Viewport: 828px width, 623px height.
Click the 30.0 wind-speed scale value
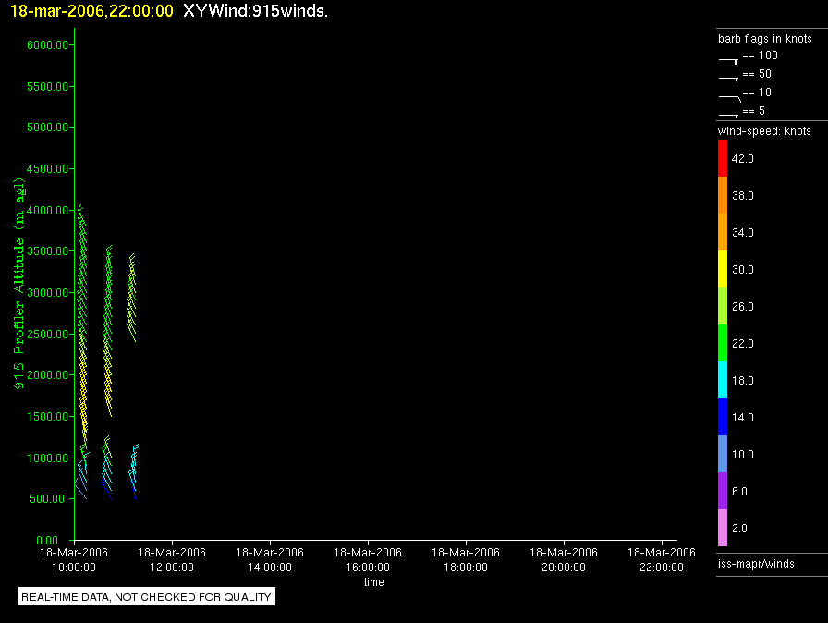[742, 270]
